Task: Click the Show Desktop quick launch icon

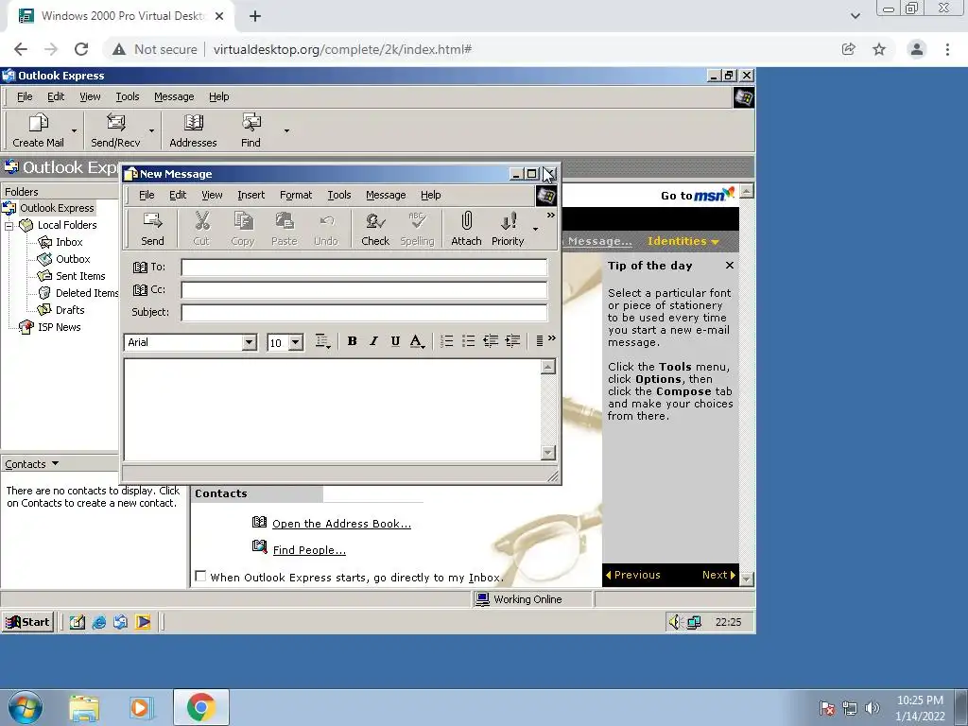Action: [x=77, y=622]
